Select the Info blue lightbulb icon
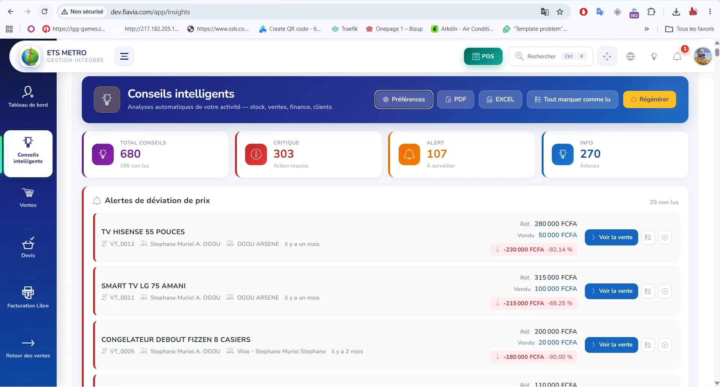720x387 pixels. [563, 154]
